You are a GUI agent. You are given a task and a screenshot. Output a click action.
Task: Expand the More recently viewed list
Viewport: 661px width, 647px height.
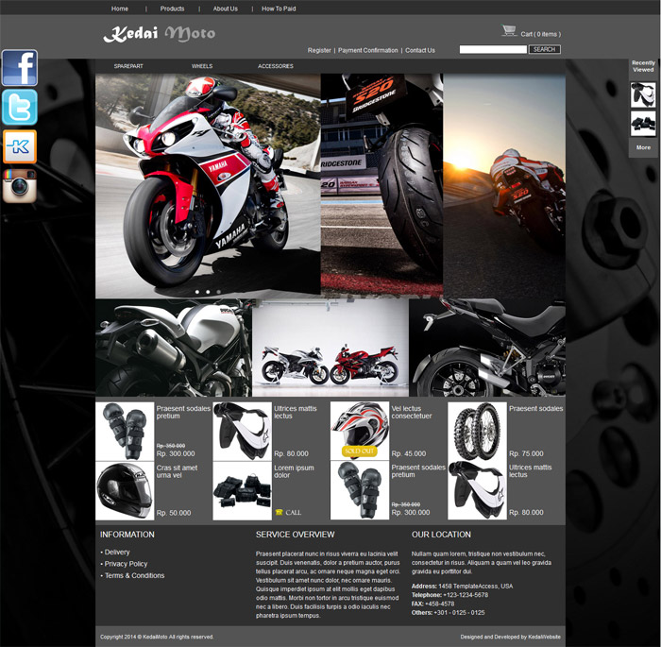click(643, 147)
